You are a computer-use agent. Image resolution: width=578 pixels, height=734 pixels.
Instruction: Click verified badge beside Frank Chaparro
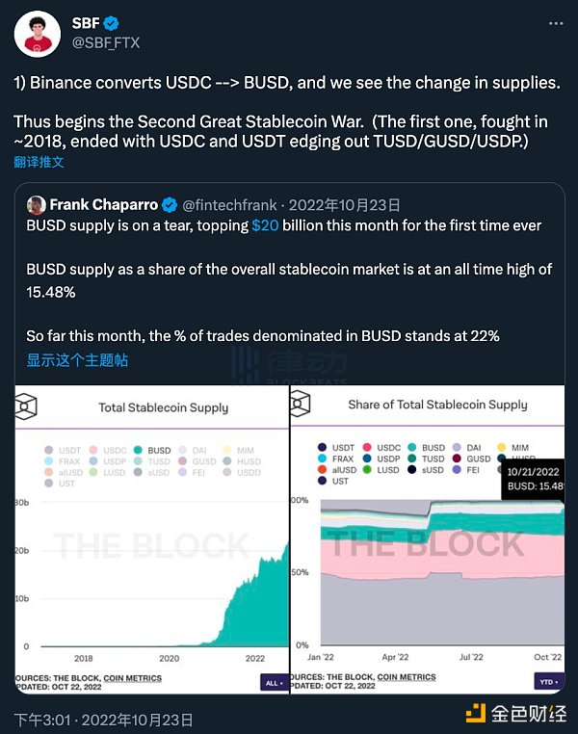click(168, 204)
